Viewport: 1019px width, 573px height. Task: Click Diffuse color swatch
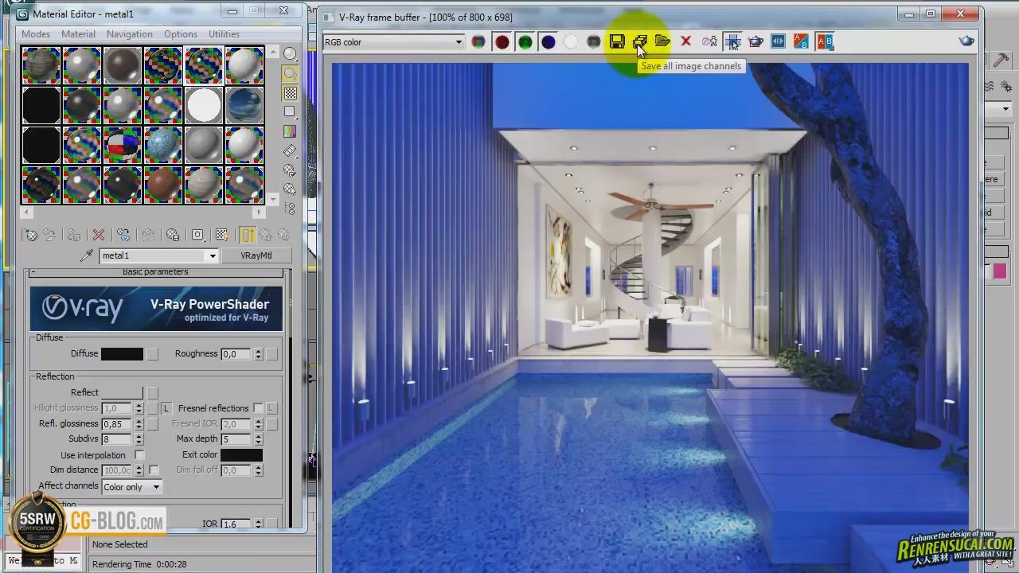[122, 354]
